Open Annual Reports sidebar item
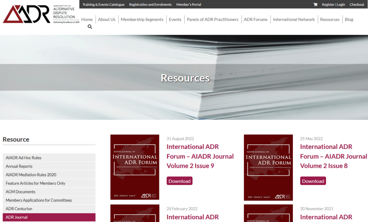Screen dimensions: 368x222 (19, 166)
